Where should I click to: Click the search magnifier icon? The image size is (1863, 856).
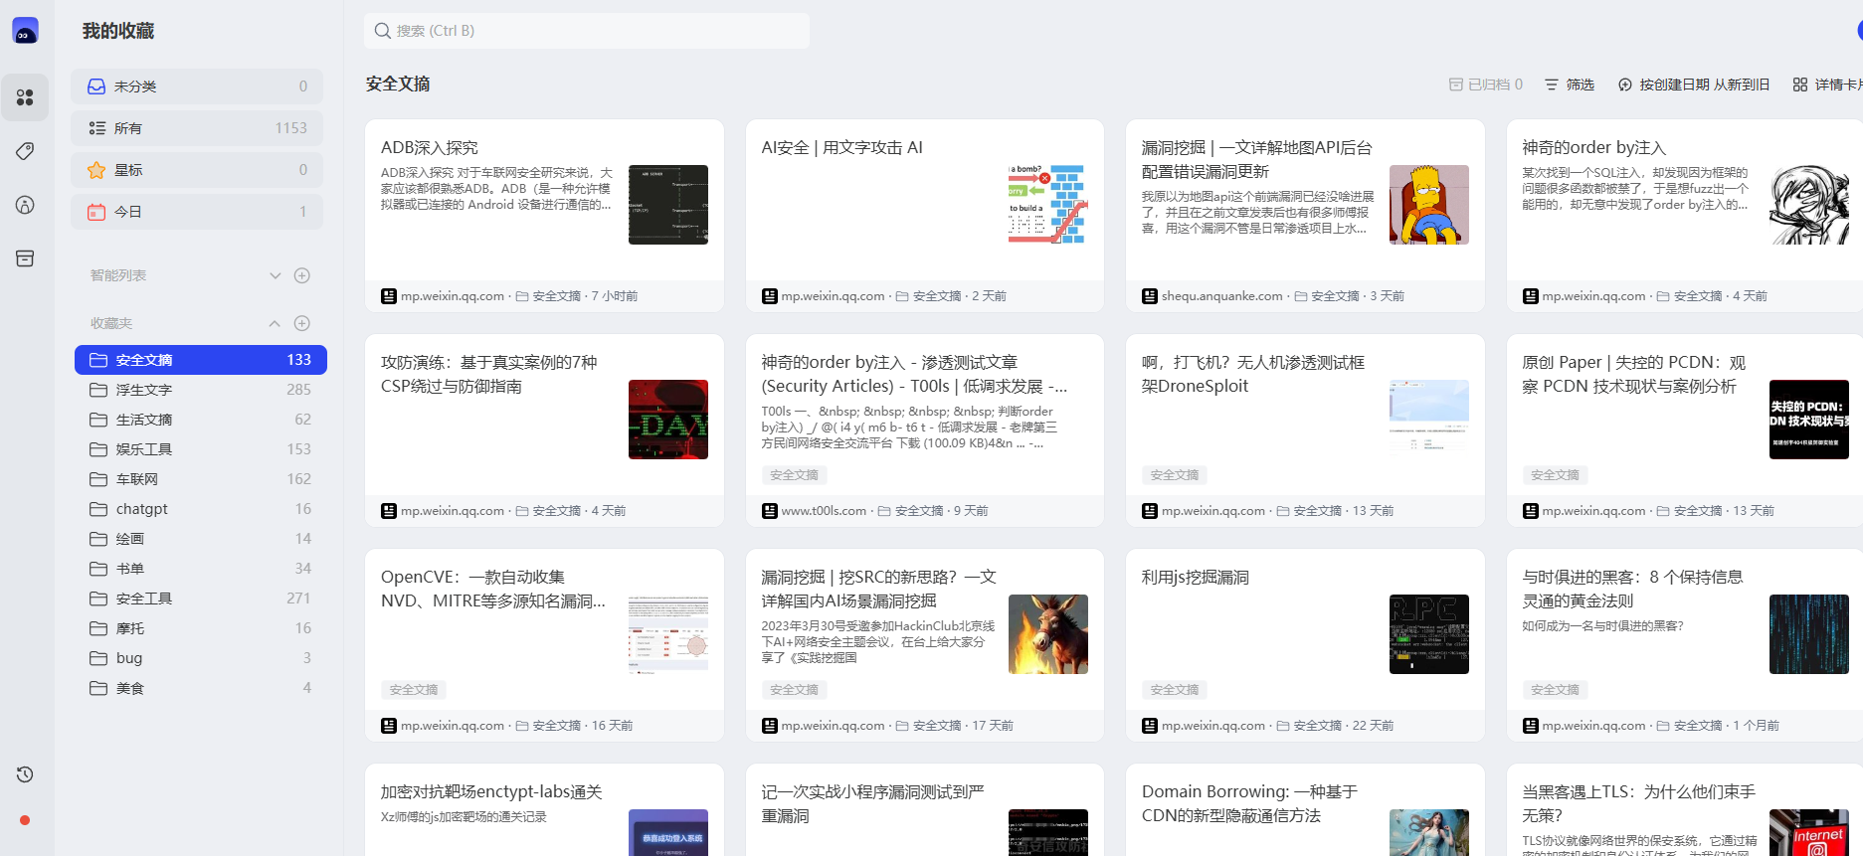[382, 31]
